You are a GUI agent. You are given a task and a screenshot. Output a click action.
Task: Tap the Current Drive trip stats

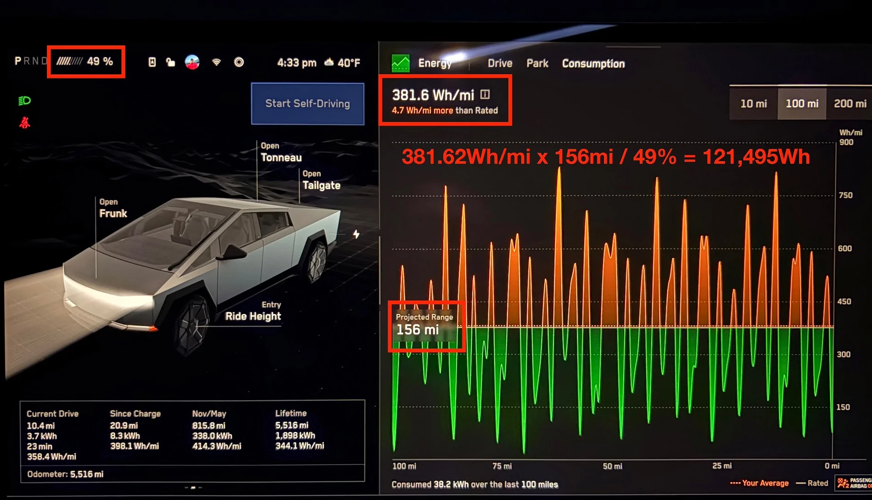click(x=53, y=435)
